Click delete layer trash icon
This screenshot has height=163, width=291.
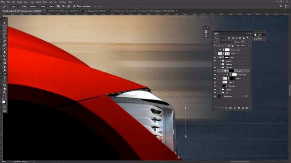(247, 108)
